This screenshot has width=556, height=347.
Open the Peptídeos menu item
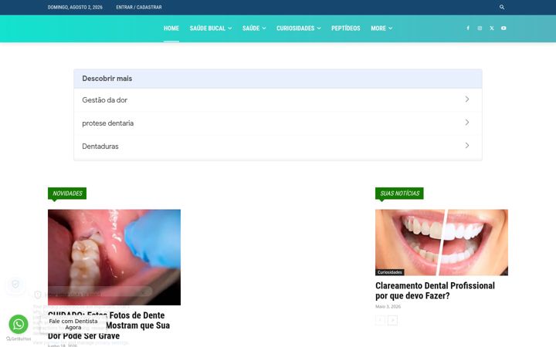coord(346,29)
